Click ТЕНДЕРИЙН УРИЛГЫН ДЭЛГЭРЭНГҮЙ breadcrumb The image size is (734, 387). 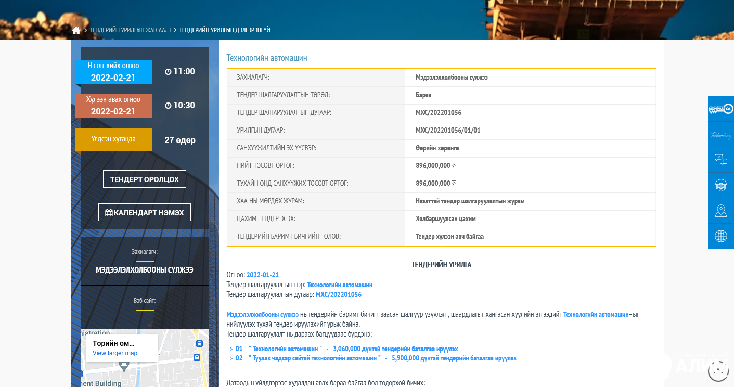pos(225,30)
